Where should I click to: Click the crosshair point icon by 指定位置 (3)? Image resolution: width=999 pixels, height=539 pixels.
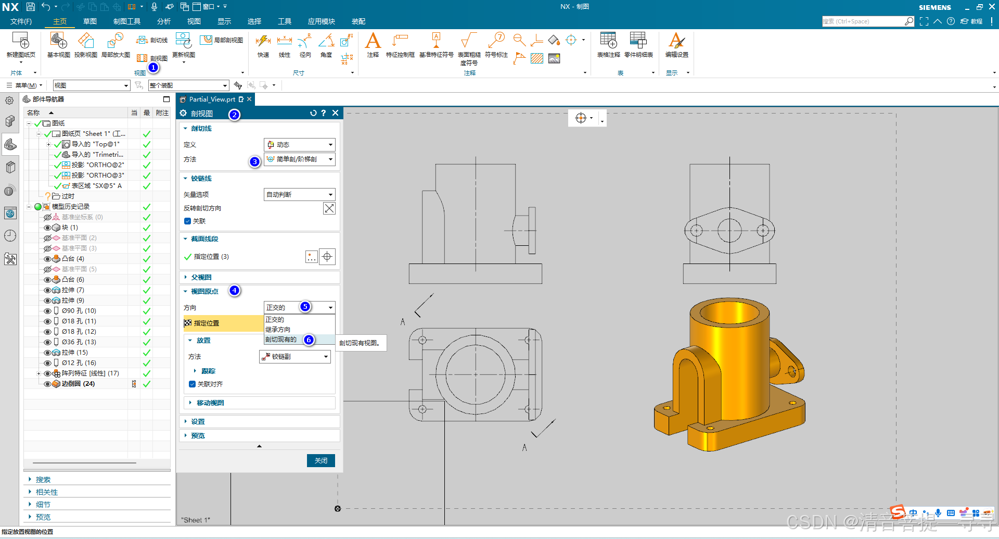pos(327,257)
